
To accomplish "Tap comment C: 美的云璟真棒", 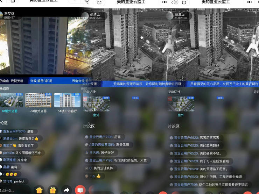I will click(100, 168).
